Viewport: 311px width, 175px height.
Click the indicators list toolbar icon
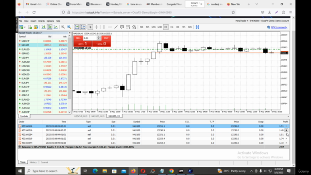tap(128, 27)
